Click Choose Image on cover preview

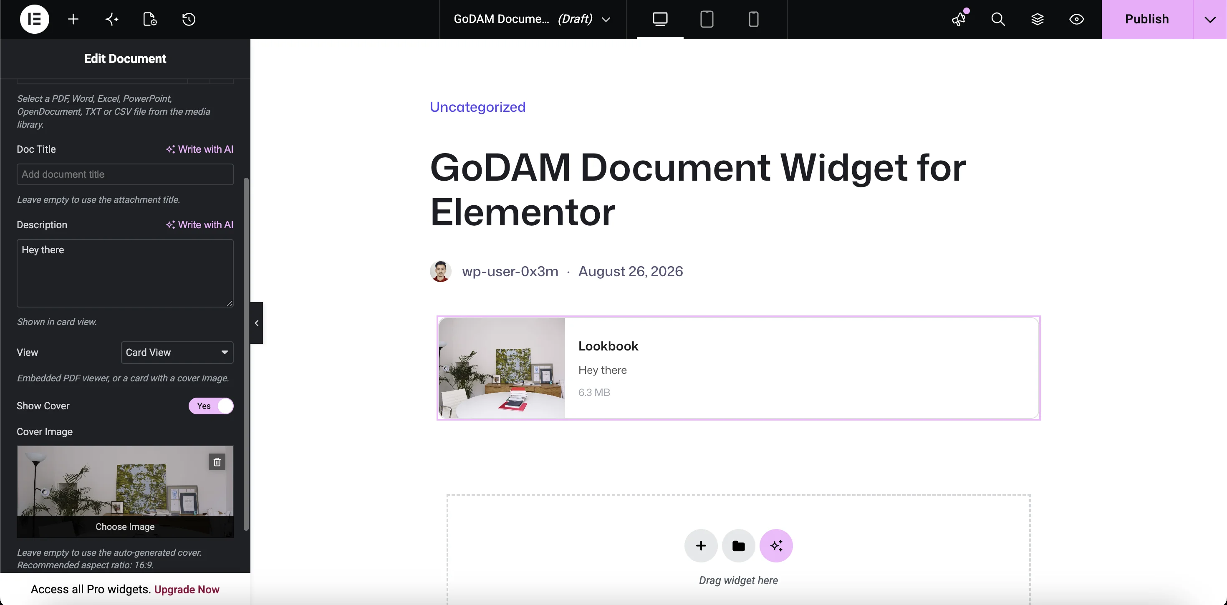tap(125, 527)
